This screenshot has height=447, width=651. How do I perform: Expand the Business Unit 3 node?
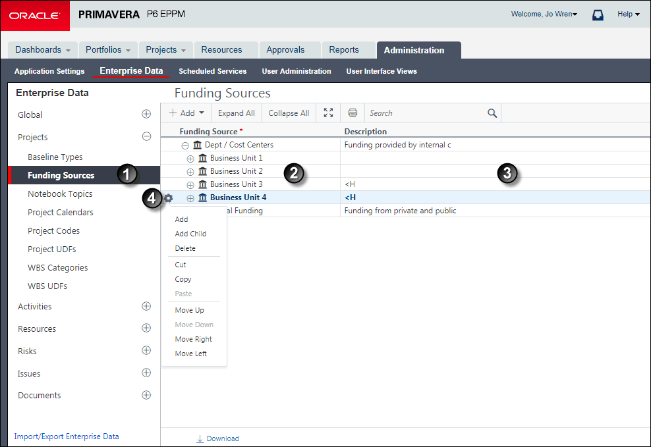(x=190, y=186)
